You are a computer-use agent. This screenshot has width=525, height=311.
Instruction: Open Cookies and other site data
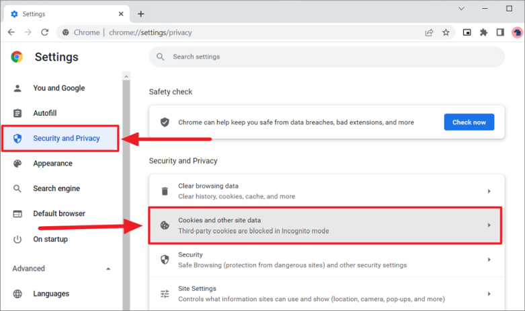326,226
